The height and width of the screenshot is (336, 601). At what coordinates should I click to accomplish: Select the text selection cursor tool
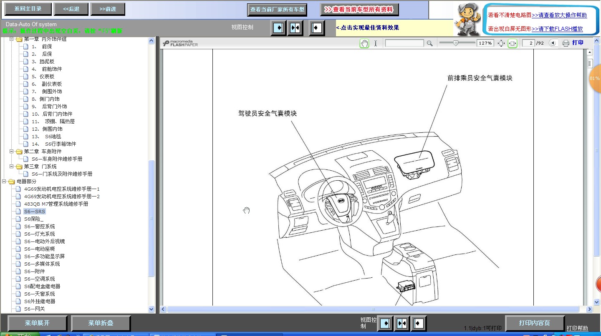(375, 43)
